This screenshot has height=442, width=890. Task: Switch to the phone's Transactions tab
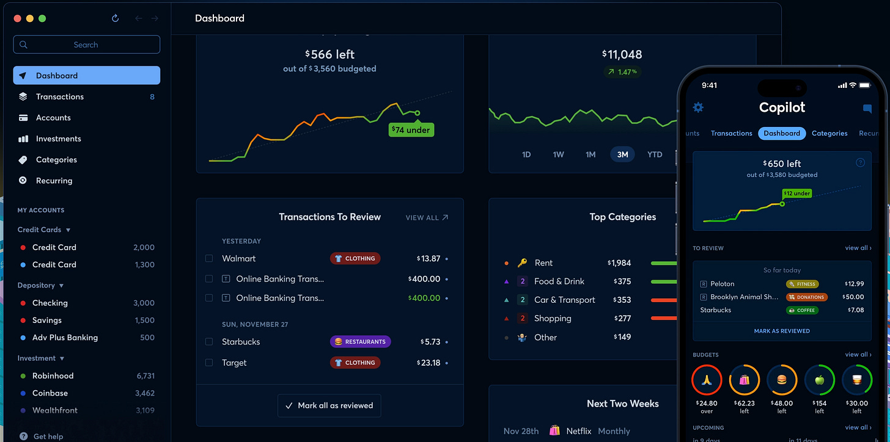[x=731, y=133]
